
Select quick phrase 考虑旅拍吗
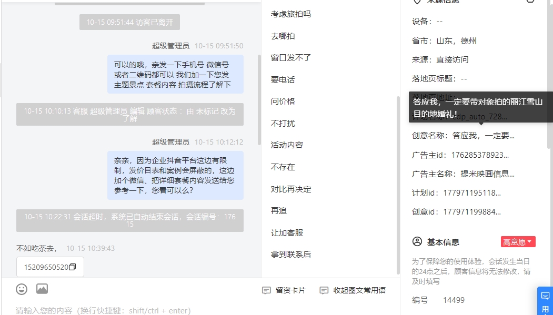click(x=291, y=14)
